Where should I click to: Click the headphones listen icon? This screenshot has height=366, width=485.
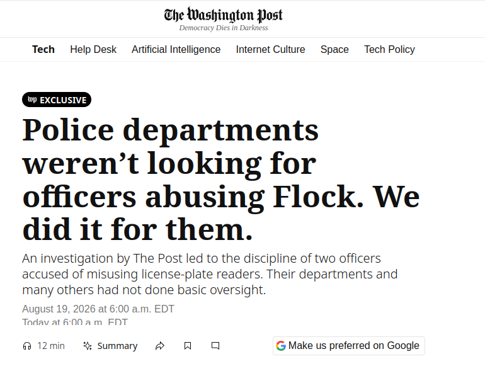[27, 346]
